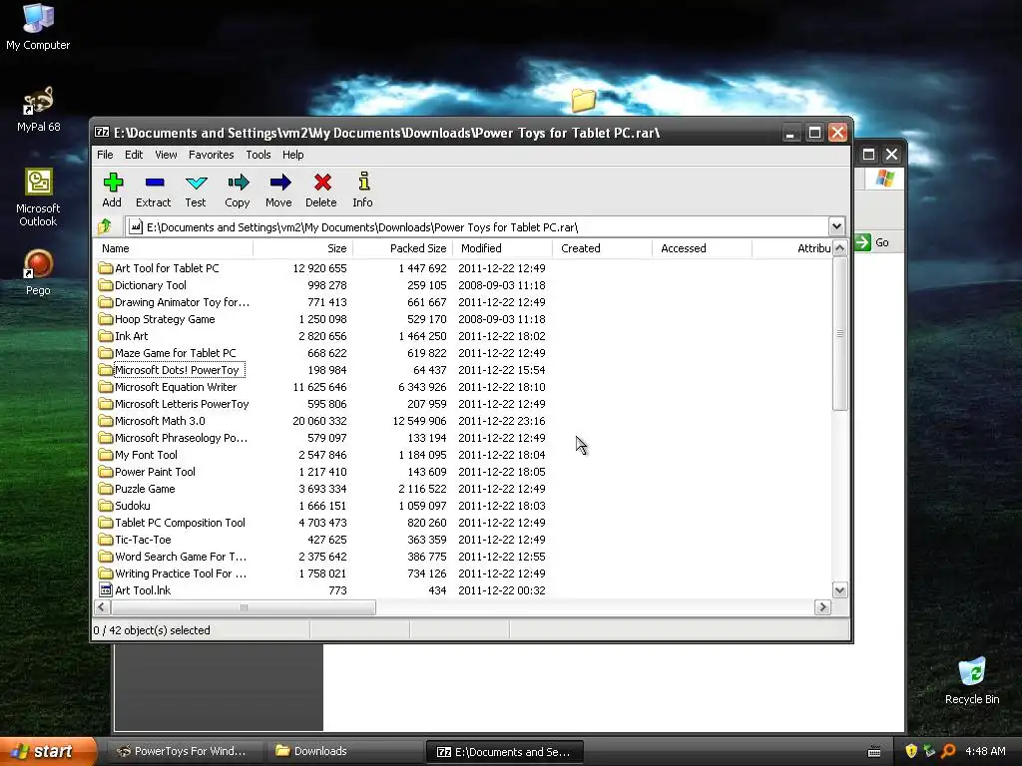
Task: Select the Recycle Bin desktop icon
Action: tap(972, 681)
